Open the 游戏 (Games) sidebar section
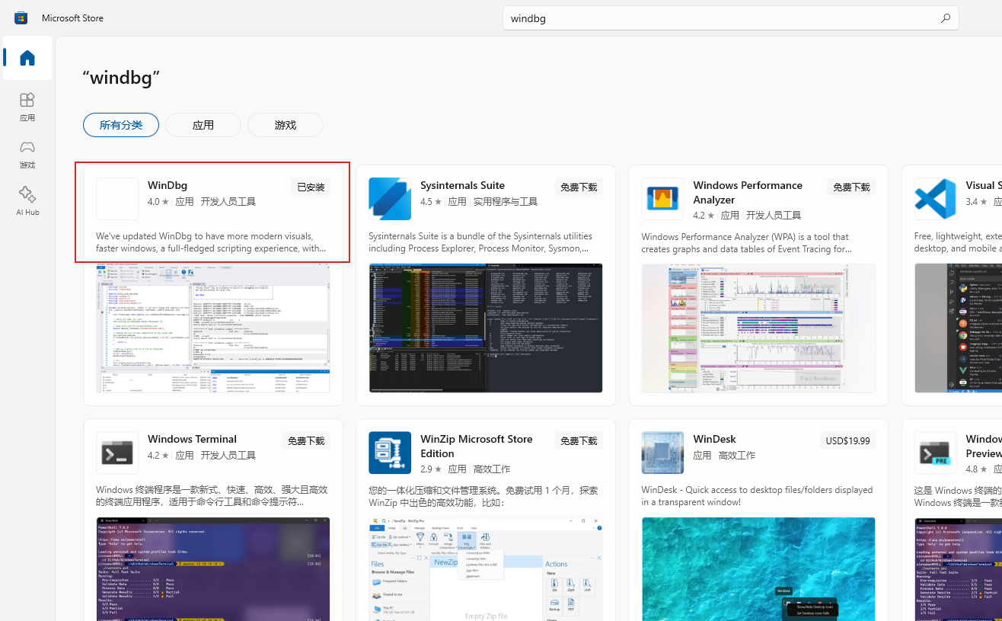 27,153
